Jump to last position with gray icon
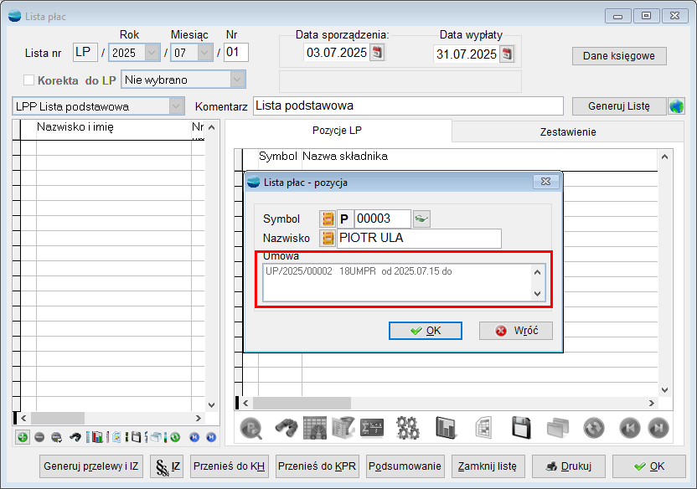697x489 pixels. tap(658, 428)
